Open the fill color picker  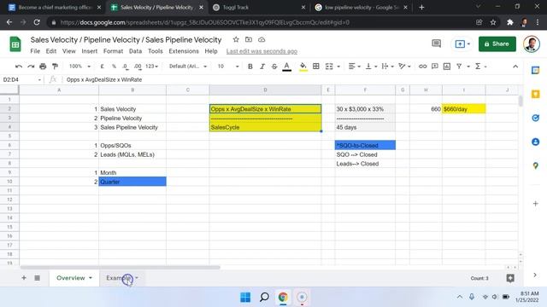[303, 67]
